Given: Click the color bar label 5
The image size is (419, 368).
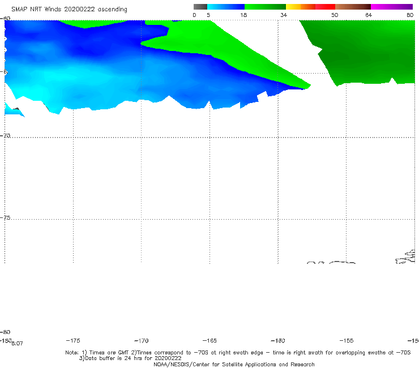Looking at the screenshot, I should [x=208, y=15].
